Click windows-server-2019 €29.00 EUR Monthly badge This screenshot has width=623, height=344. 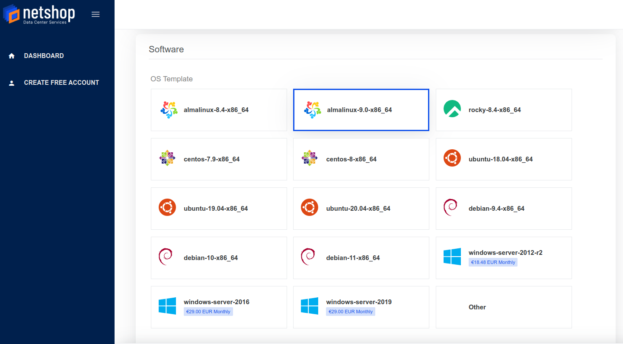pos(351,312)
